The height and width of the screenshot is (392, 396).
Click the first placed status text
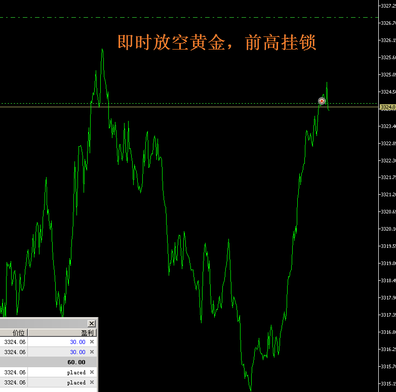tap(76, 373)
